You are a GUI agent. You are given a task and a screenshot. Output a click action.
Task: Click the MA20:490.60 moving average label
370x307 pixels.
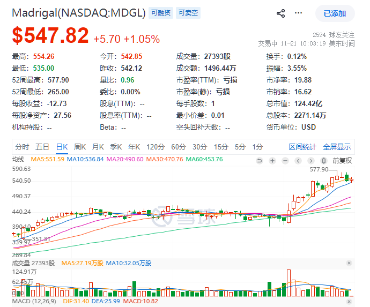(125, 160)
